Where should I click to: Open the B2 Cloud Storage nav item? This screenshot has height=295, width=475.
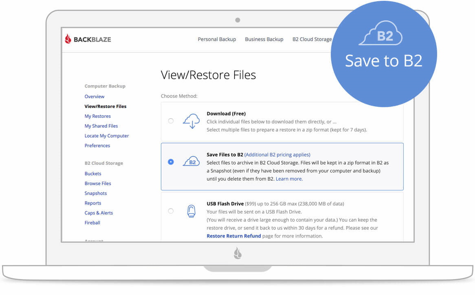pyautogui.click(x=312, y=39)
